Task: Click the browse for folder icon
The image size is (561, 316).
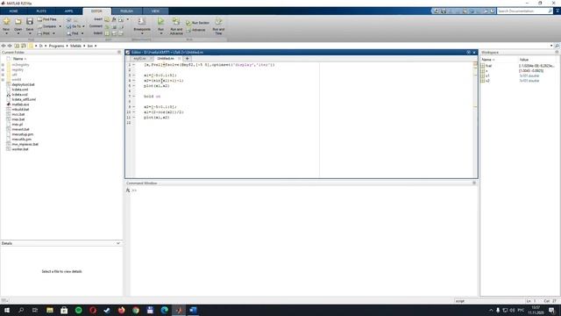Action: 24,46
